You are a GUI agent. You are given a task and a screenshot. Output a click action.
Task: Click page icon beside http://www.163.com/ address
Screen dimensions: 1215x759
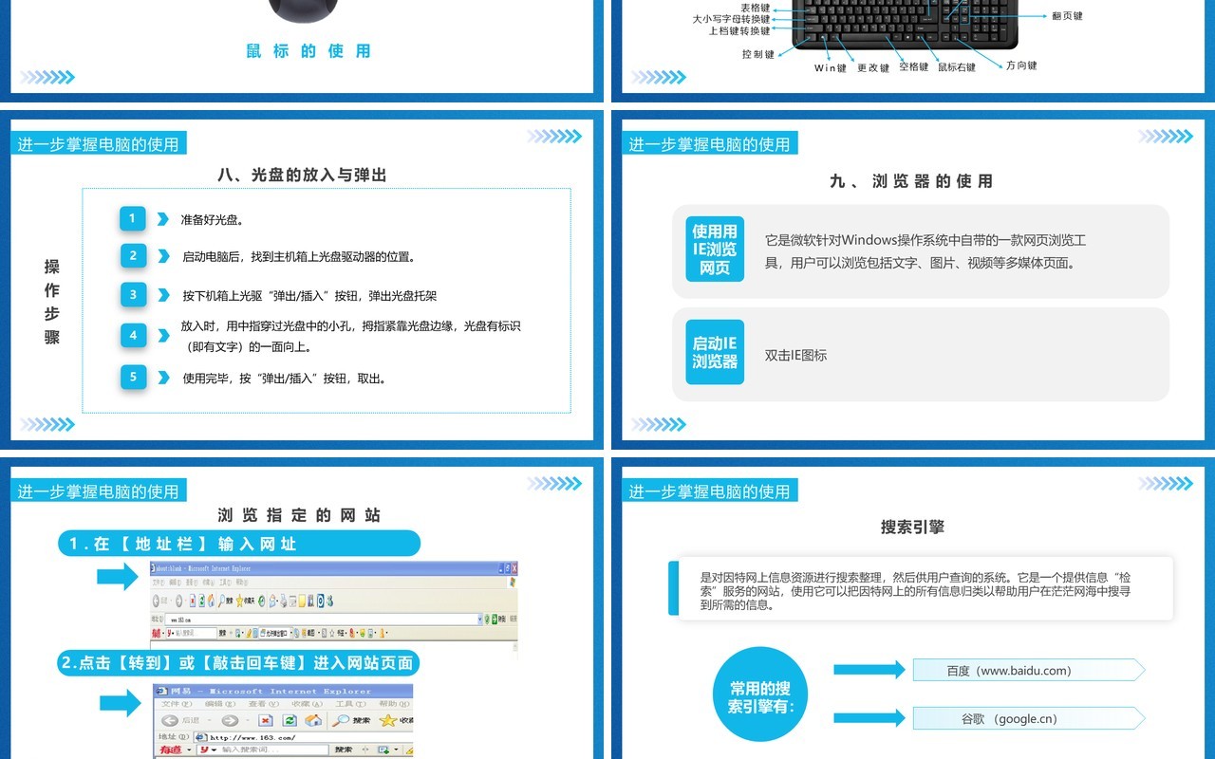(201, 737)
